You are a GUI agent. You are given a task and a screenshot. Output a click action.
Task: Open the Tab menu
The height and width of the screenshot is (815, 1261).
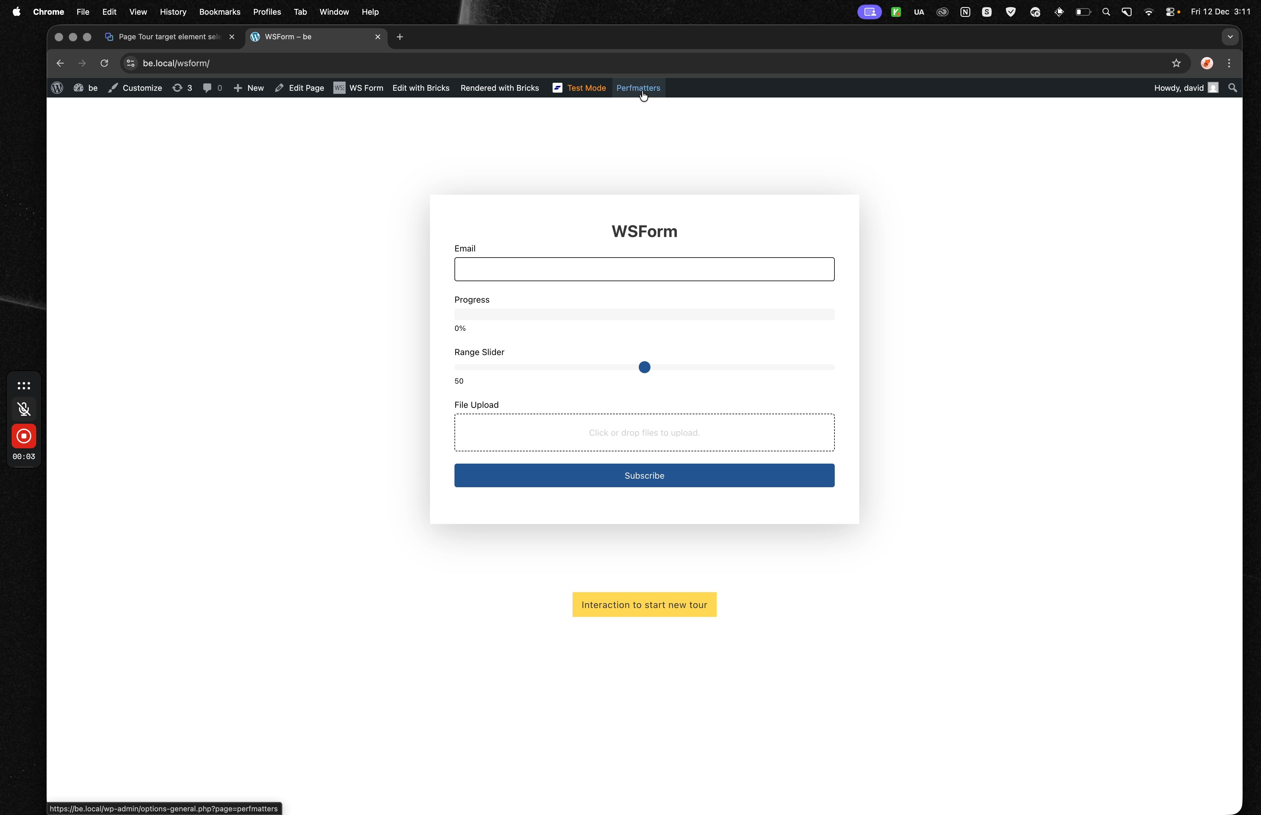pos(300,12)
